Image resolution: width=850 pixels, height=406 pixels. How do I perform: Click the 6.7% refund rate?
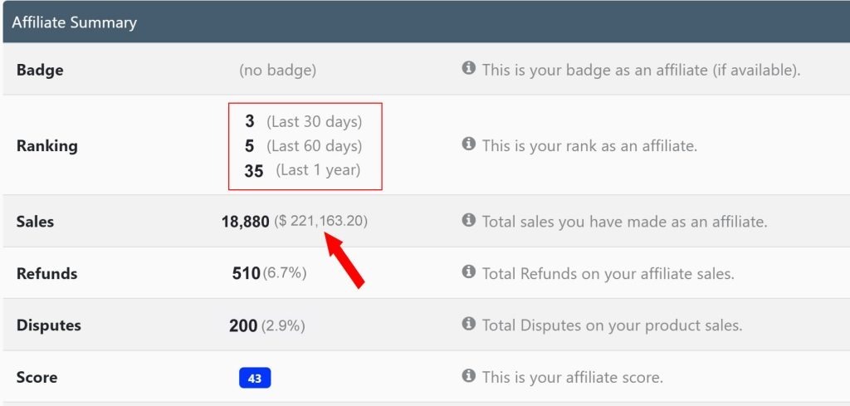tap(285, 273)
